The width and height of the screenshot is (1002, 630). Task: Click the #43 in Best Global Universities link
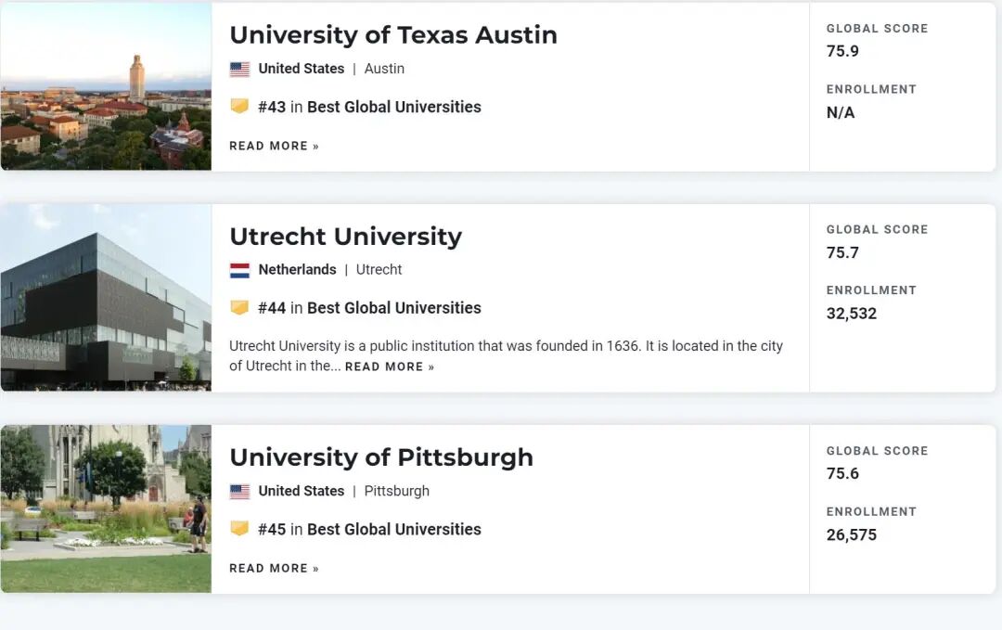coord(369,107)
